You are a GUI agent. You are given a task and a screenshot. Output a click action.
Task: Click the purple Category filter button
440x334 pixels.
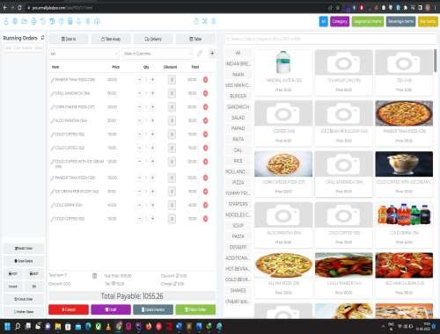coord(340,21)
